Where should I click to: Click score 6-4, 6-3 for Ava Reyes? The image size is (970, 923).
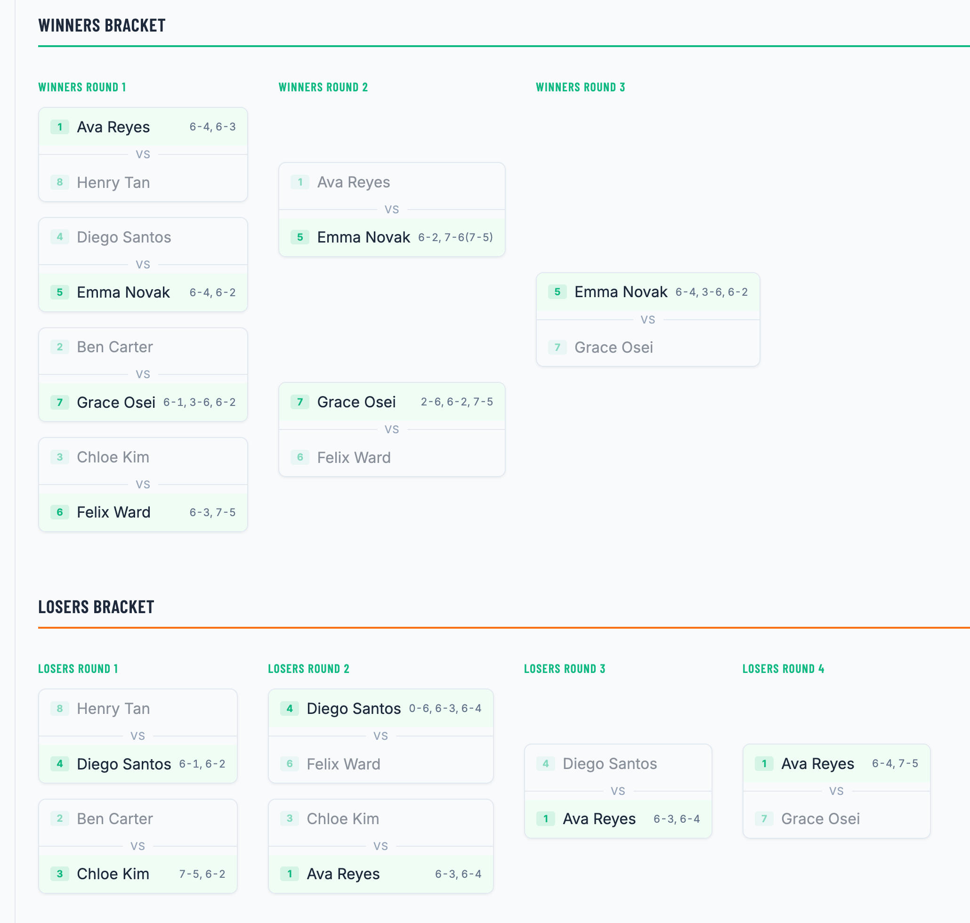pyautogui.click(x=212, y=127)
